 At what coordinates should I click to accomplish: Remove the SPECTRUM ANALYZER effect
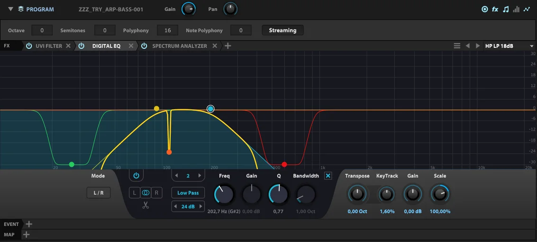[215, 45]
